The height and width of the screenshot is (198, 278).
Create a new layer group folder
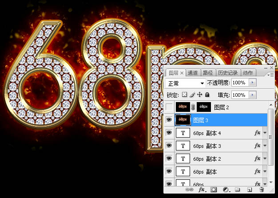click(237, 190)
